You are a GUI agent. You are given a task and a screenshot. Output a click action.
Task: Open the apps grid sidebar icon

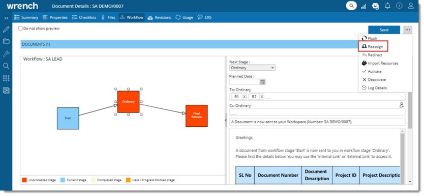pyautogui.click(x=6, y=78)
